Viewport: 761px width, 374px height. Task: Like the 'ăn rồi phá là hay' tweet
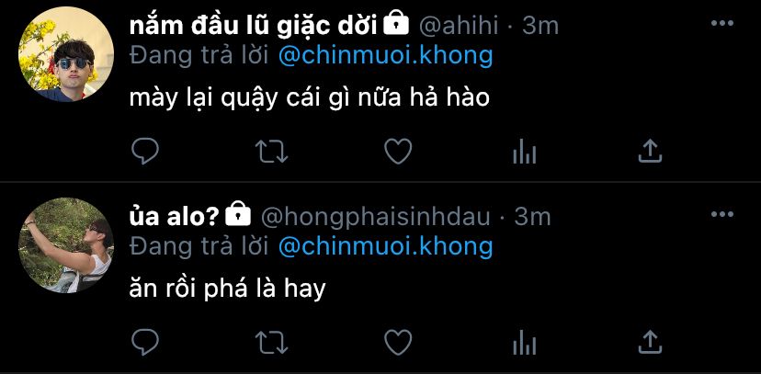coord(398,343)
